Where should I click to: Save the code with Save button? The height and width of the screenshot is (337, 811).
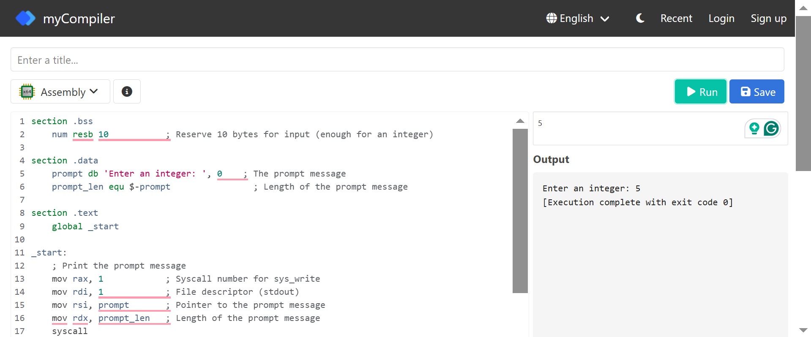pyautogui.click(x=757, y=92)
